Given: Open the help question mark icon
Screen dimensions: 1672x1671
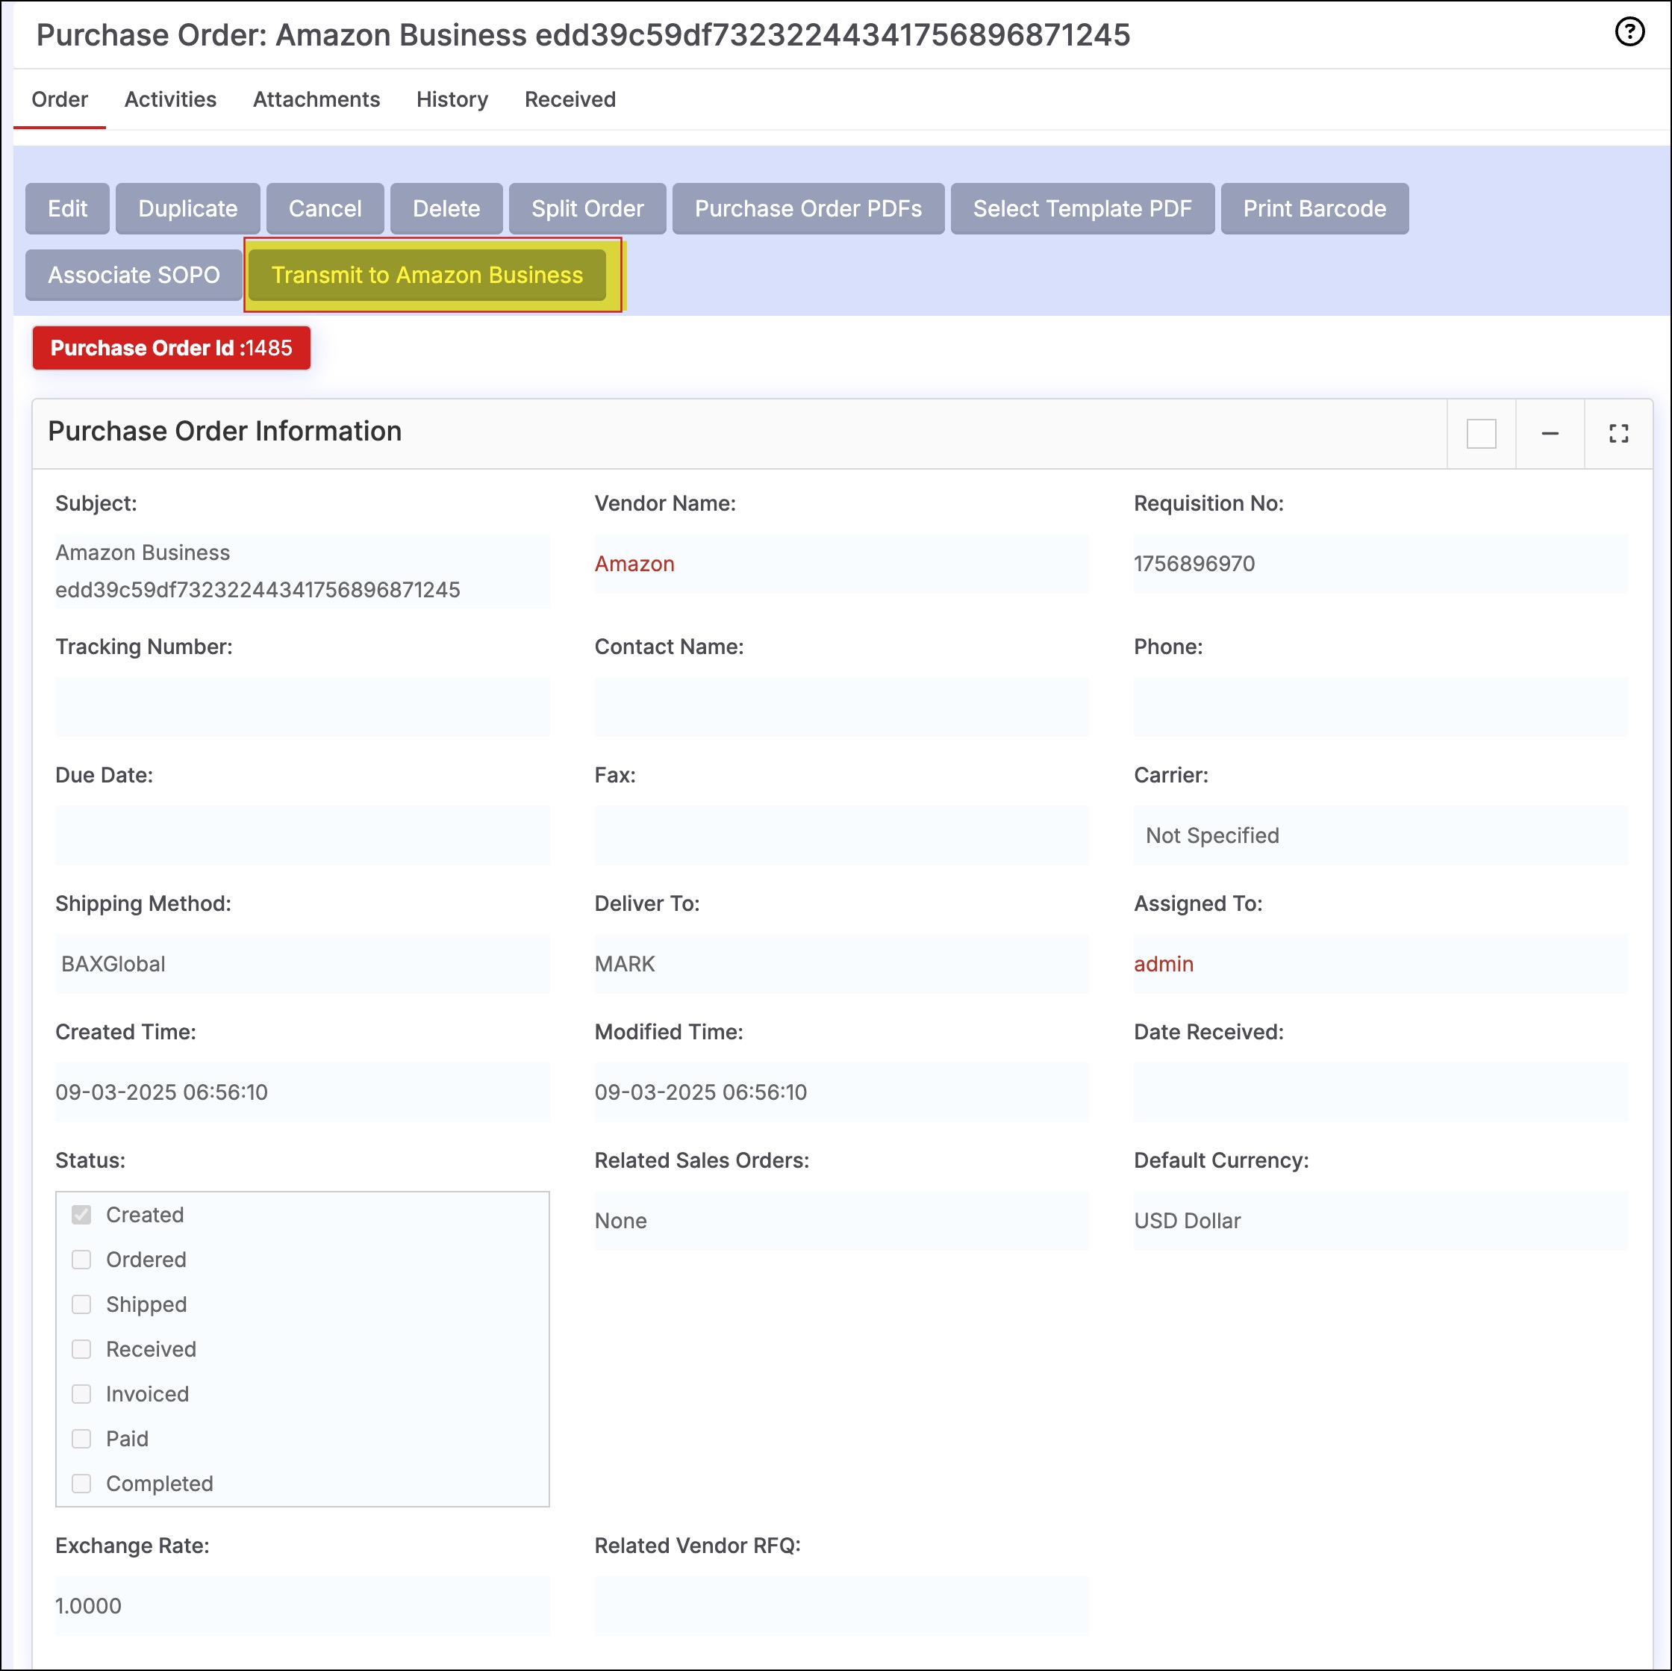Looking at the screenshot, I should click(1629, 32).
